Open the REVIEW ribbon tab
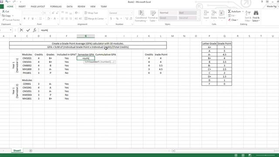 coord(82,7)
